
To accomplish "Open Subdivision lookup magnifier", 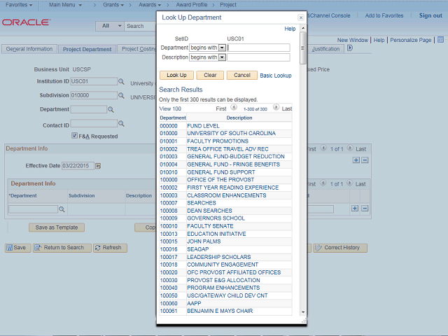I will pyautogui.click(x=121, y=96).
